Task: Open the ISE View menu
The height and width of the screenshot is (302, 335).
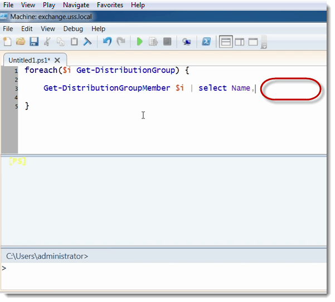Action: (x=48, y=29)
